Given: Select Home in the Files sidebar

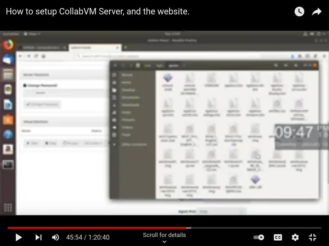Looking at the screenshot, I should click(x=126, y=82).
